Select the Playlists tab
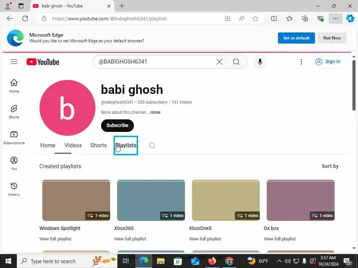Image resolution: width=358 pixels, height=268 pixels. [126, 146]
